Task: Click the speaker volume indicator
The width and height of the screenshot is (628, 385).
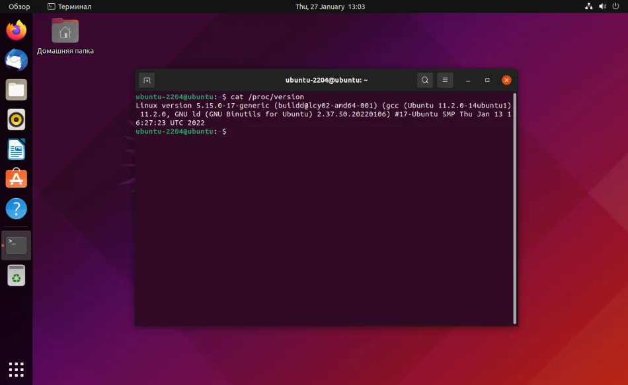Action: coord(601,6)
